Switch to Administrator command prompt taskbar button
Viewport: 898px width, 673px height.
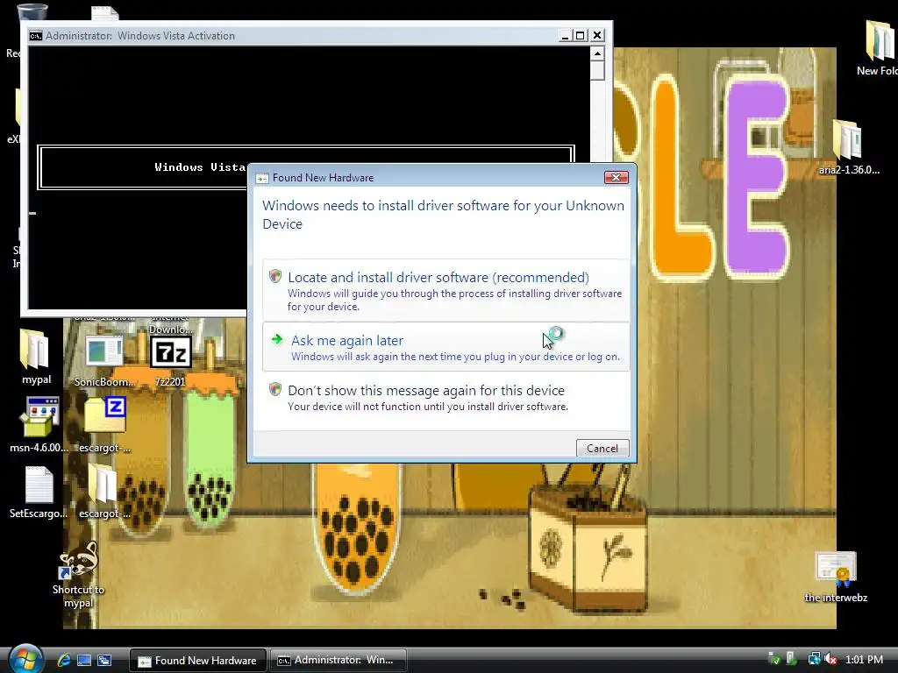(x=338, y=660)
